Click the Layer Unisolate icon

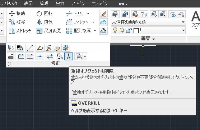pos(163,14)
